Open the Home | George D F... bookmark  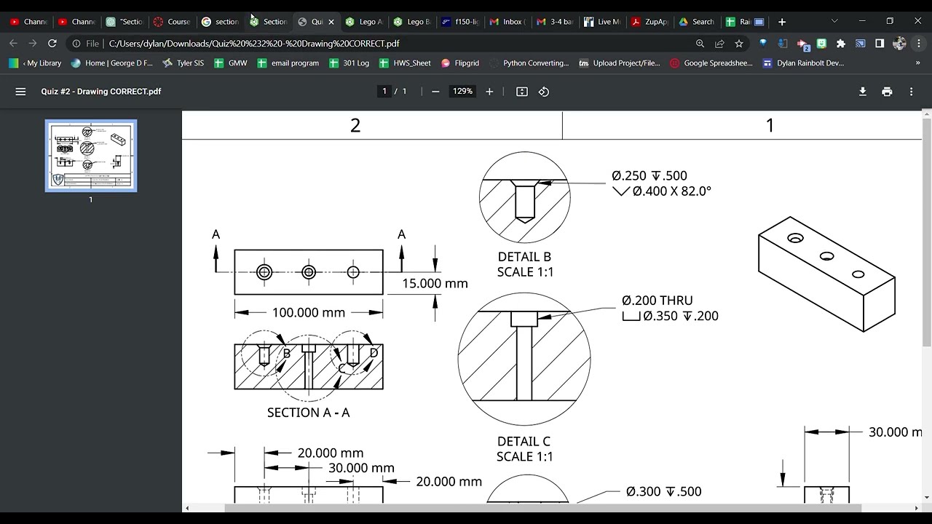coord(112,63)
